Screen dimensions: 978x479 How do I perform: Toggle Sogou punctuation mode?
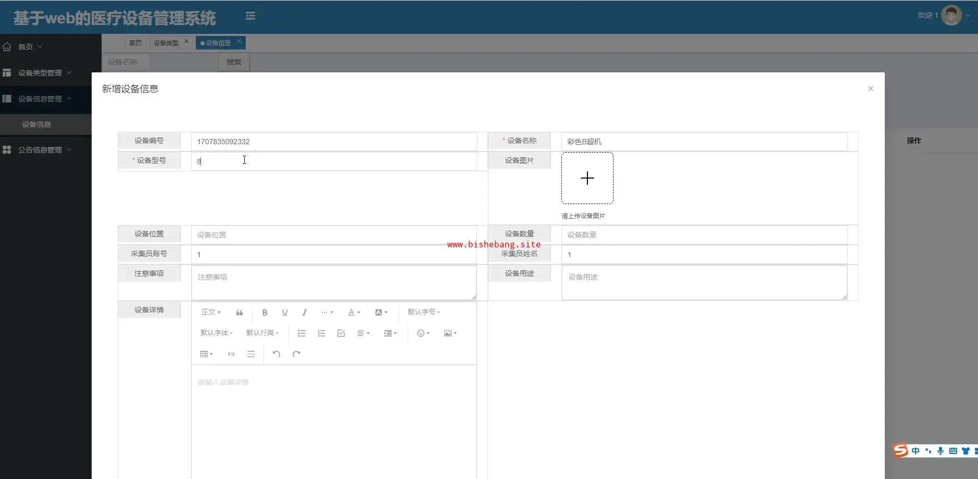928,451
